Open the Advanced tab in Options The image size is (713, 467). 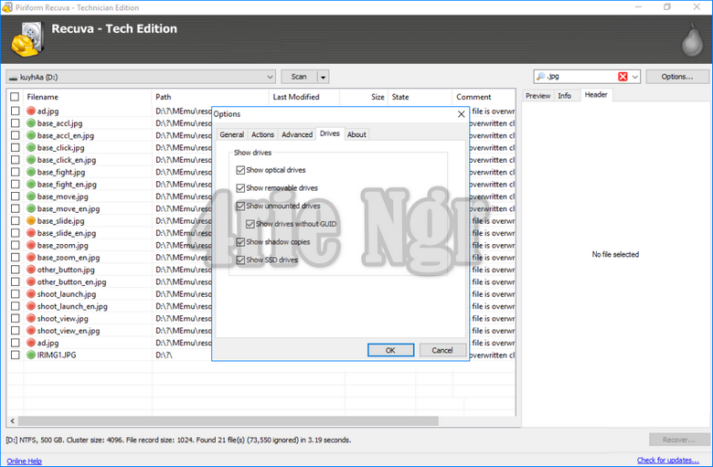point(297,134)
